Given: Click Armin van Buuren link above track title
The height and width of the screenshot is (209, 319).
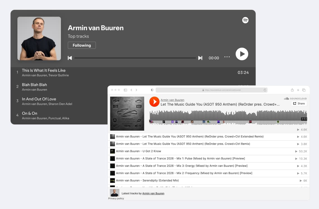Looking at the screenshot, I should (172, 100).
